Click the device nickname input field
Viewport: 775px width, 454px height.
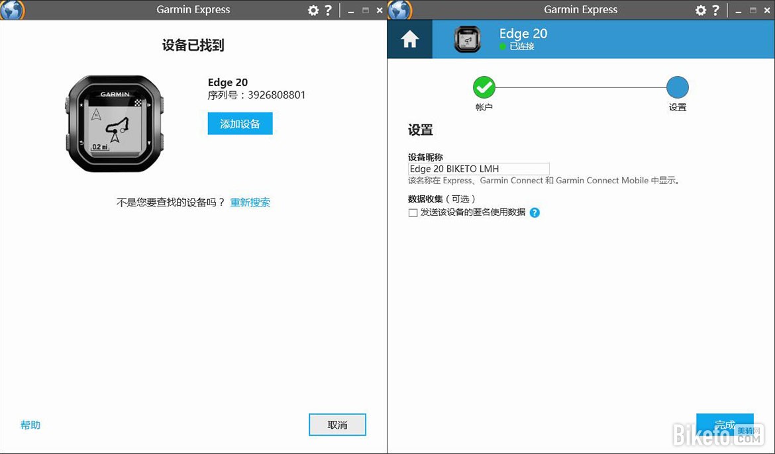[x=478, y=169]
